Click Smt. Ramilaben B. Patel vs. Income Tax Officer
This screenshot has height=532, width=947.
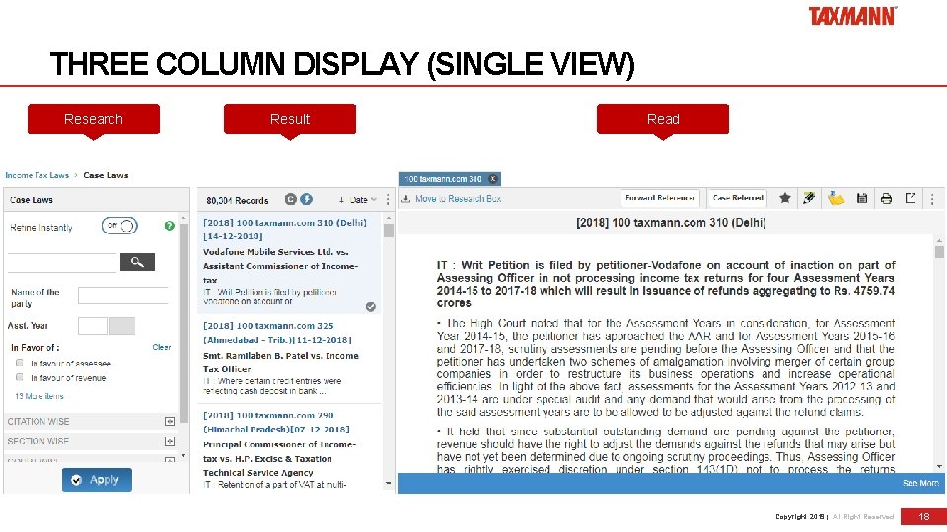pos(281,363)
